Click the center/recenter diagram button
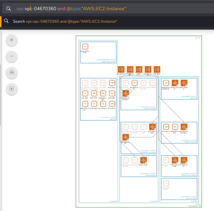Viewport: 214px width, 211px height. pos(12,89)
